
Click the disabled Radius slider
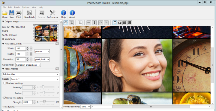pos(47,93)
